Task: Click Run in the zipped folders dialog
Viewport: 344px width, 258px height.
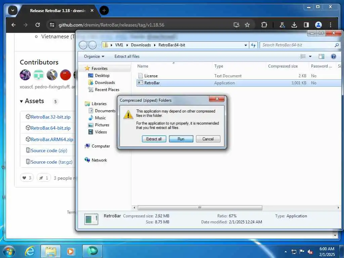Action: coord(181,139)
